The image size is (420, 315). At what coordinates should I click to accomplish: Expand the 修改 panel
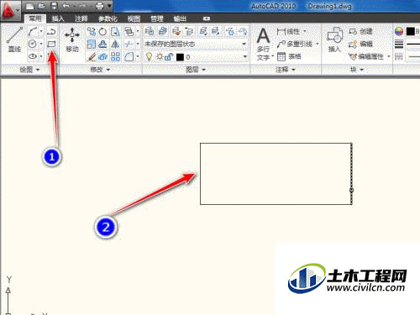coord(100,70)
